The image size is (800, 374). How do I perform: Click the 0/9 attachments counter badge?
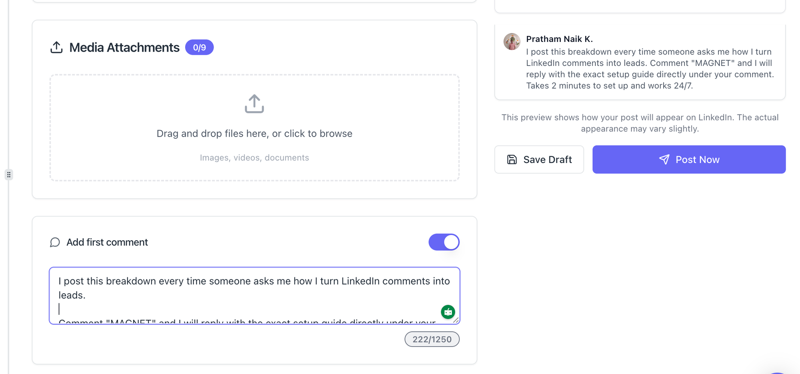[199, 48]
